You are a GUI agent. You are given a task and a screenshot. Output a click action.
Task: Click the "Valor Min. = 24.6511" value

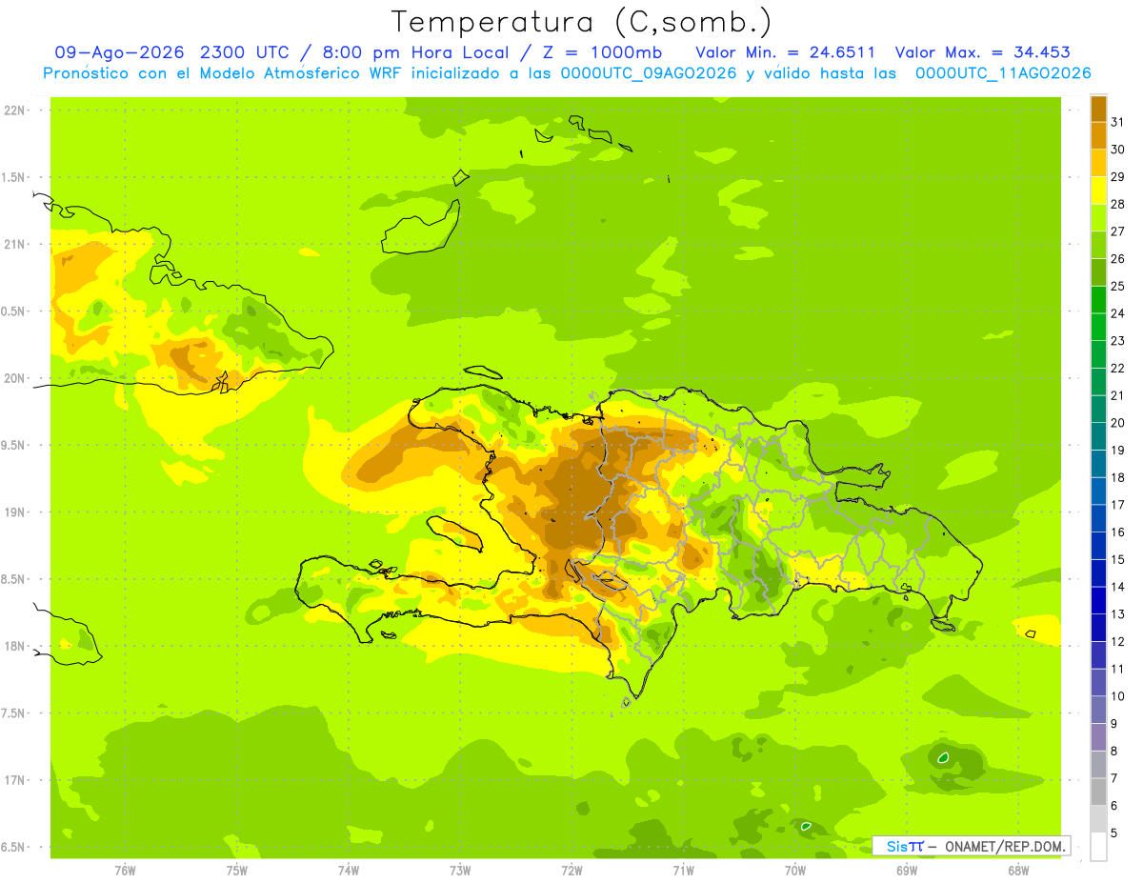pos(786,52)
